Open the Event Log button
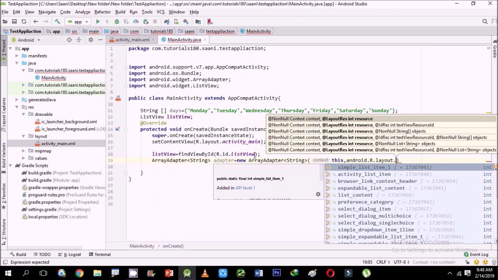This screenshot has width=498, height=280. tap(476, 255)
